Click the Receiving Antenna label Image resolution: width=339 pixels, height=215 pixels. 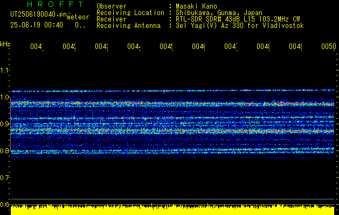click(x=128, y=26)
